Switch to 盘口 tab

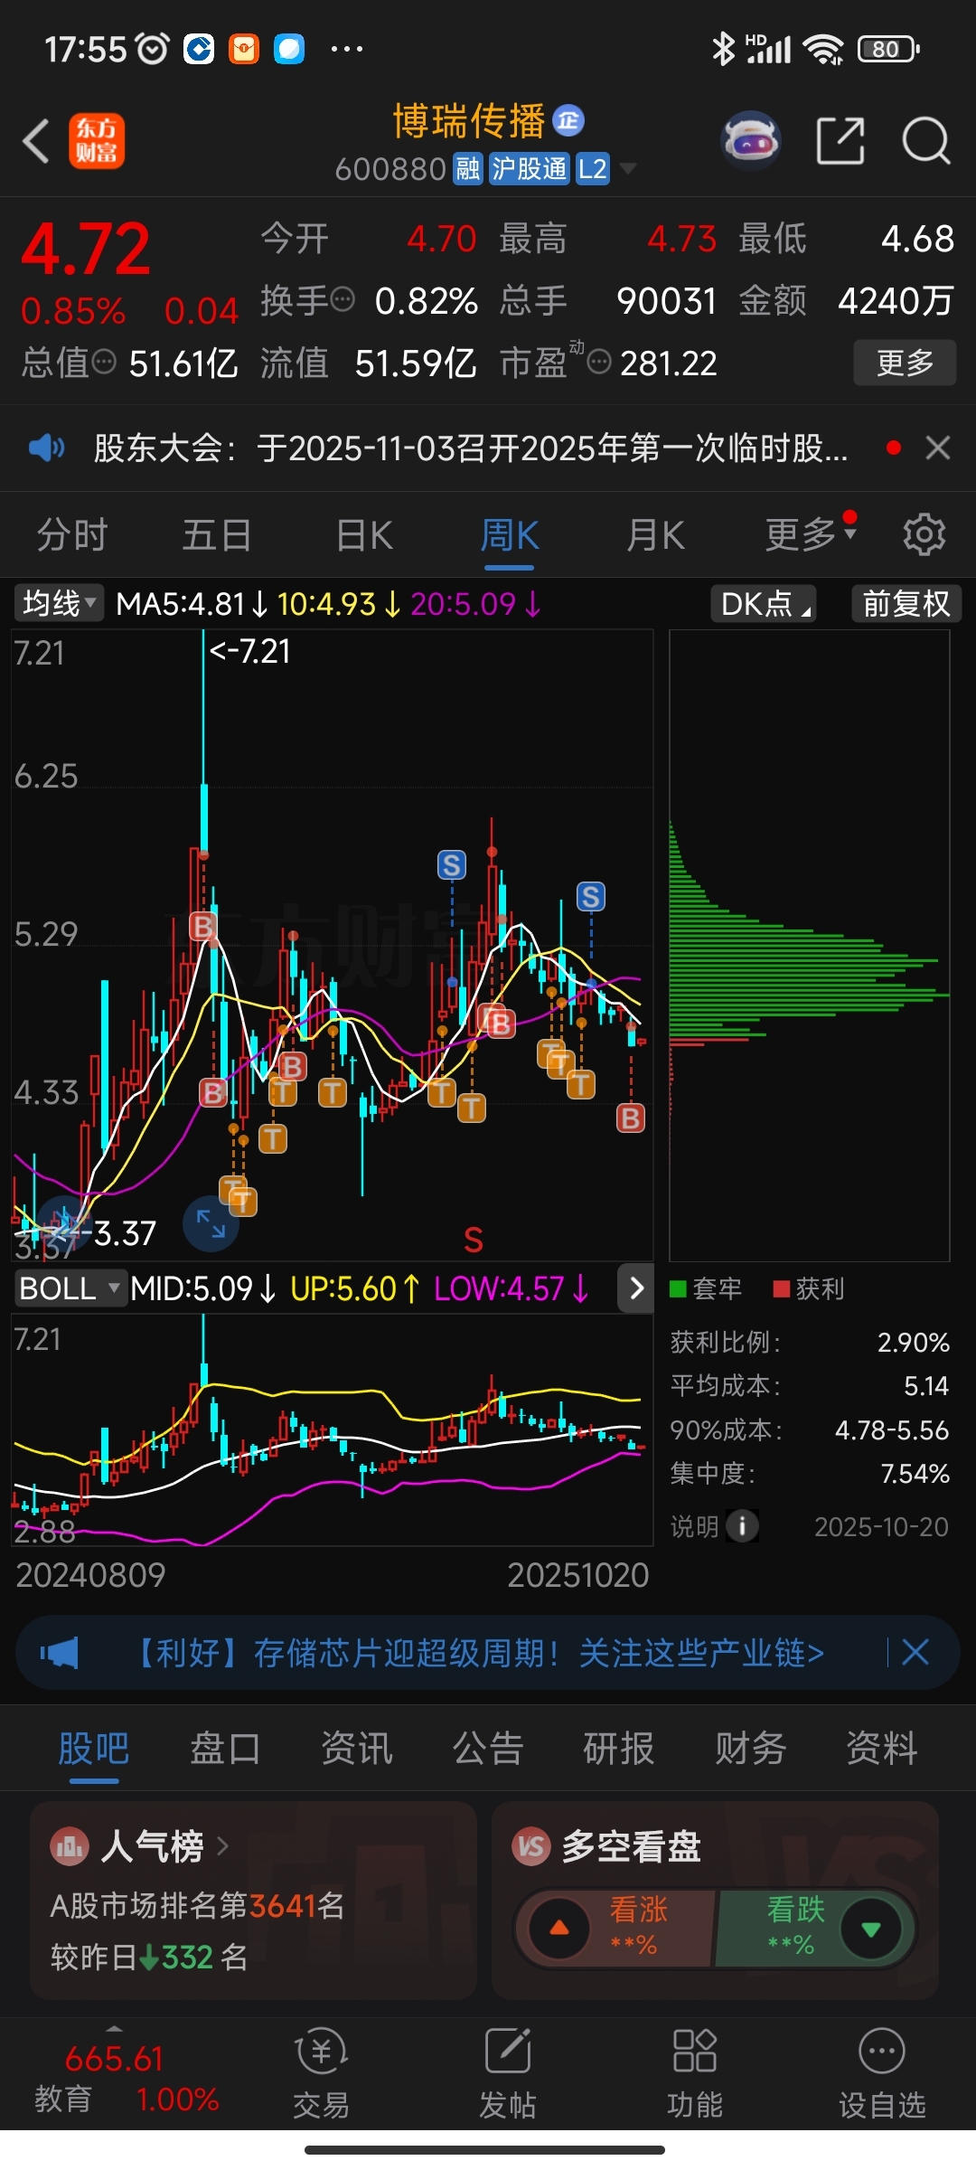coord(225,1748)
